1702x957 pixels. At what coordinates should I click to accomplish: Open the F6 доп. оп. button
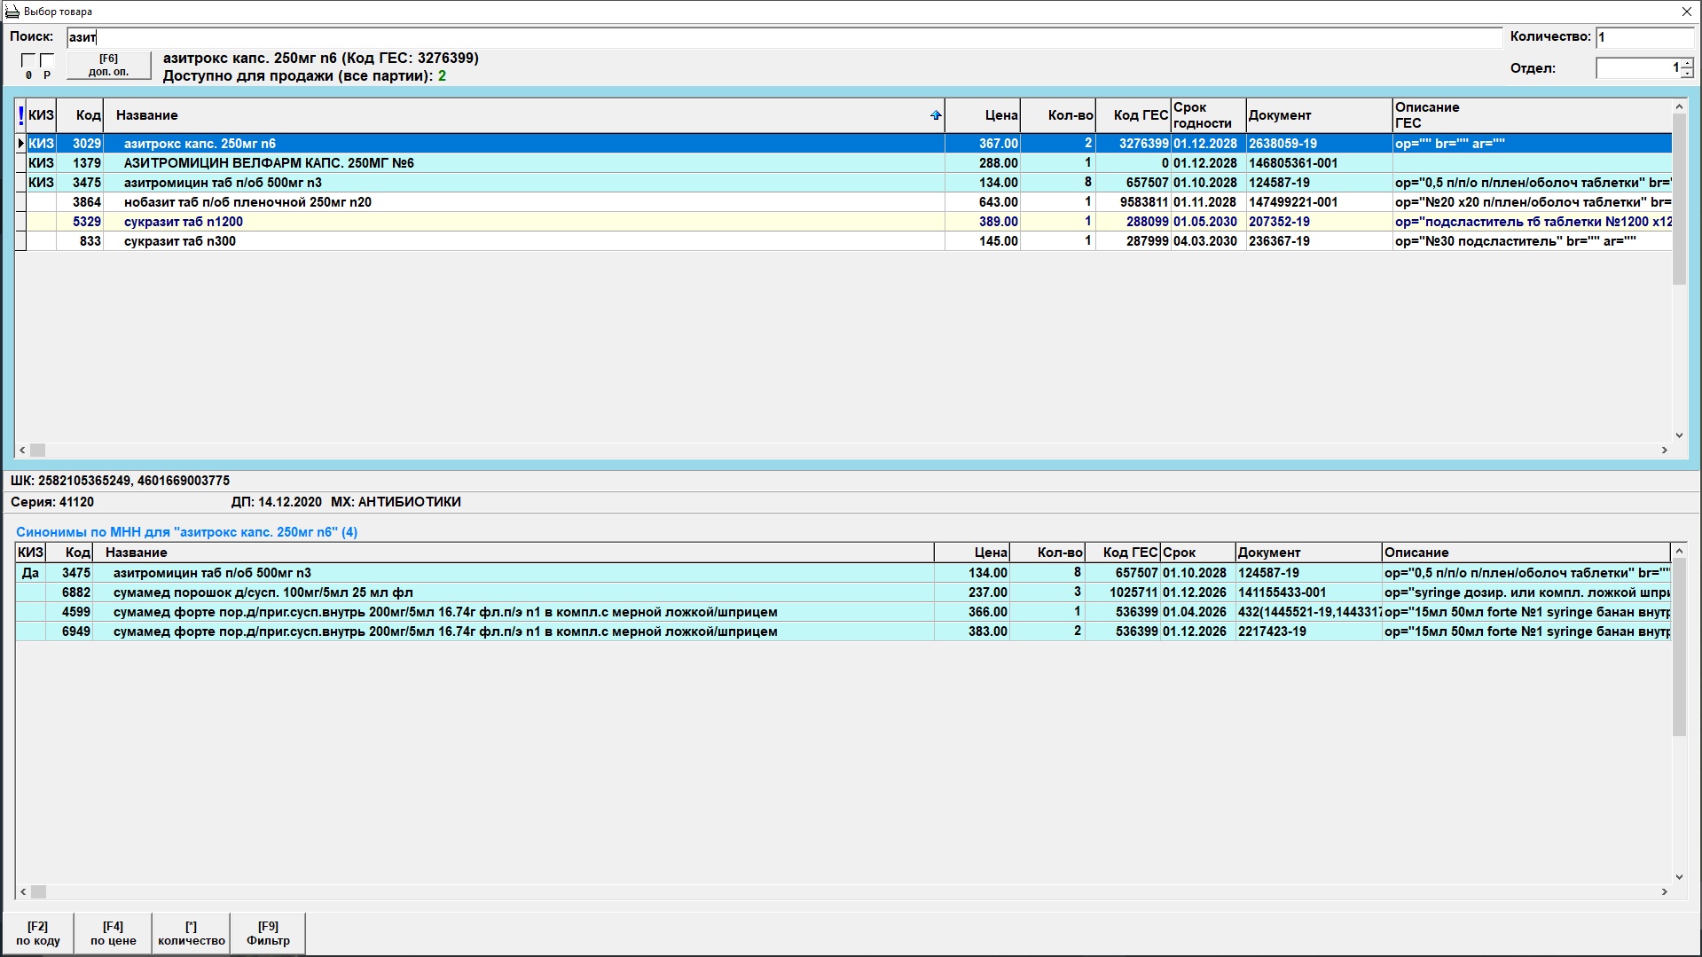point(108,66)
